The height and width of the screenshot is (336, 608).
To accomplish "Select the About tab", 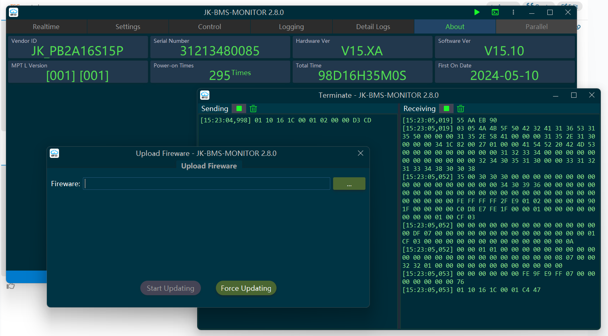I will pyautogui.click(x=455, y=27).
